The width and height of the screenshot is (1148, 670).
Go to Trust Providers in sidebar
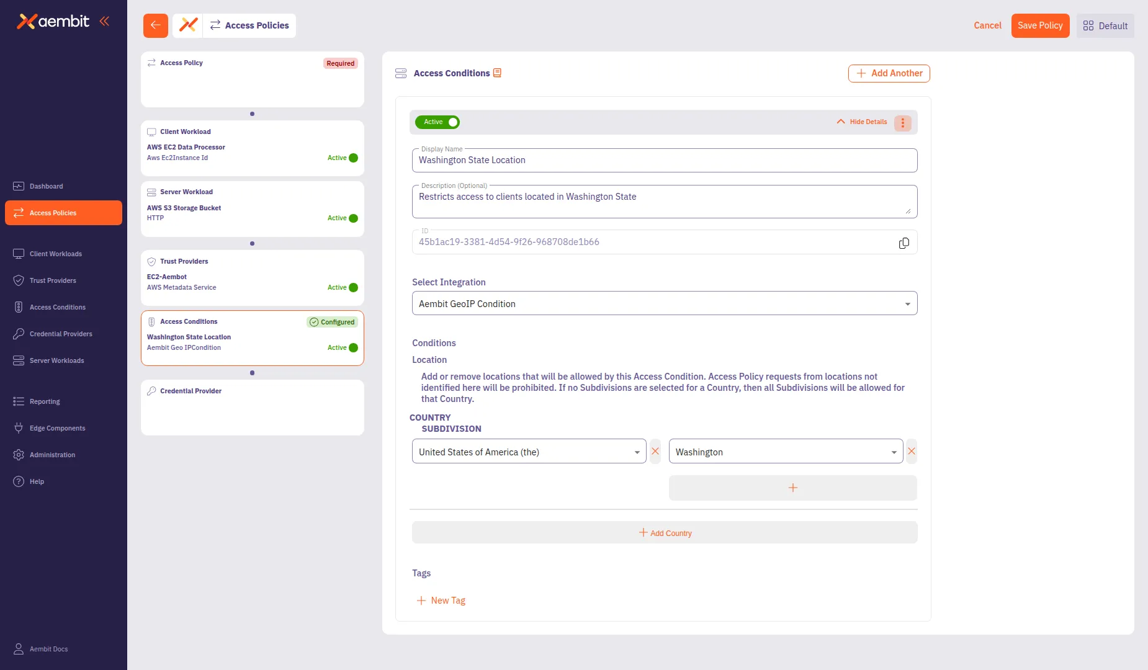click(53, 280)
